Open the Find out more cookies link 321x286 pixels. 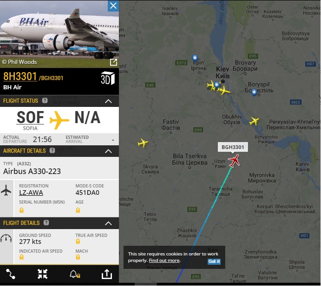pos(164,261)
